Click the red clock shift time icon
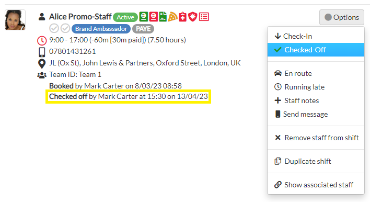370x202 pixels. pyautogui.click(x=42, y=41)
